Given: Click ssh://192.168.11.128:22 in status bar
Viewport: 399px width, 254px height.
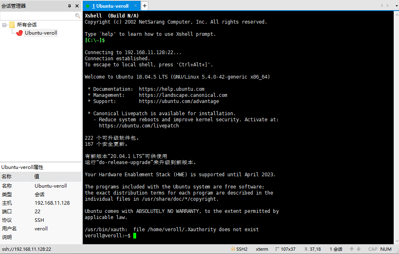Looking at the screenshot, I should coord(26,249).
